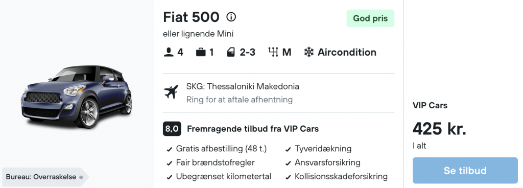523x188 pixels.
Task: Click the God pris badge
Action: point(370,18)
